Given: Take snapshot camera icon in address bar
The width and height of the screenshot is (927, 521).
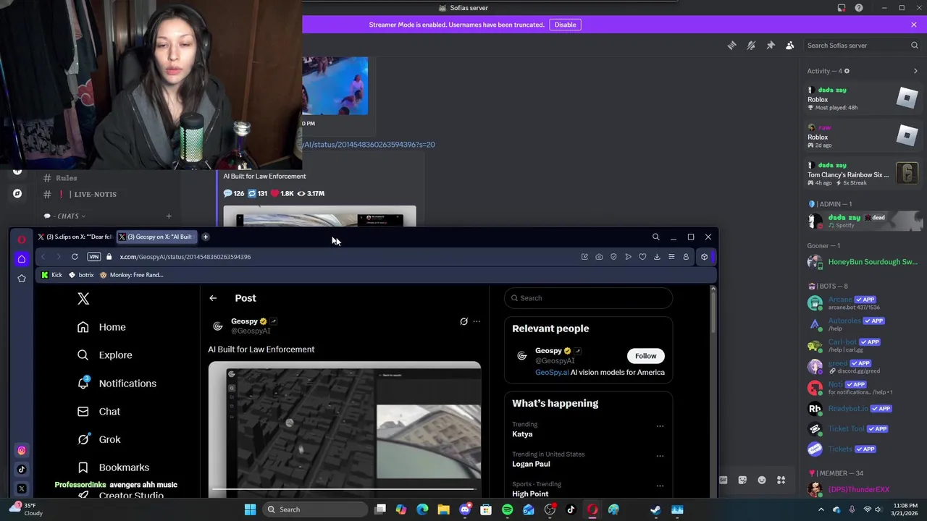Looking at the screenshot, I should [599, 257].
